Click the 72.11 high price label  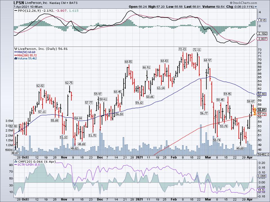coord(197,50)
